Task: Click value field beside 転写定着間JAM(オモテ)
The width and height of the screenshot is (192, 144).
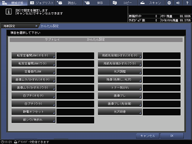Action: click(75, 56)
